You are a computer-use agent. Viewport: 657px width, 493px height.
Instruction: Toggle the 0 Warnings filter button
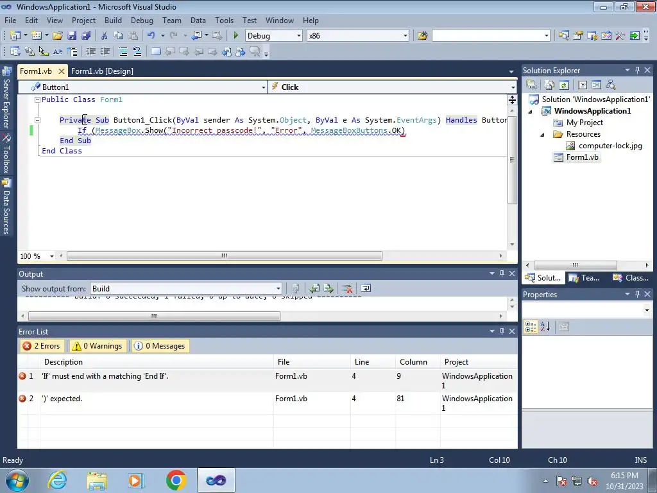click(98, 346)
